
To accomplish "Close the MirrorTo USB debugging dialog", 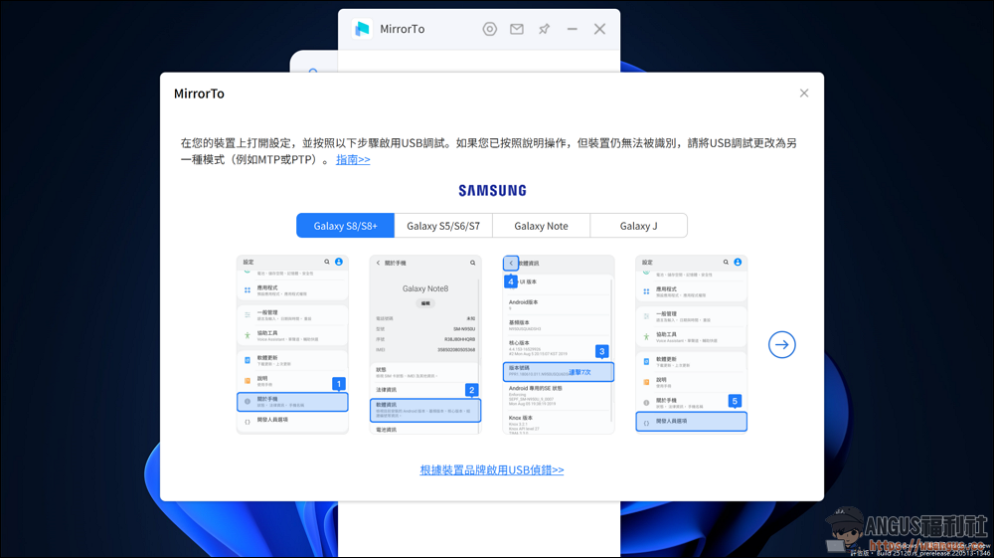I will coord(804,93).
